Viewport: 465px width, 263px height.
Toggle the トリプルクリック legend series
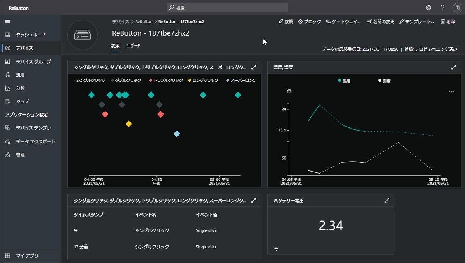click(166, 81)
